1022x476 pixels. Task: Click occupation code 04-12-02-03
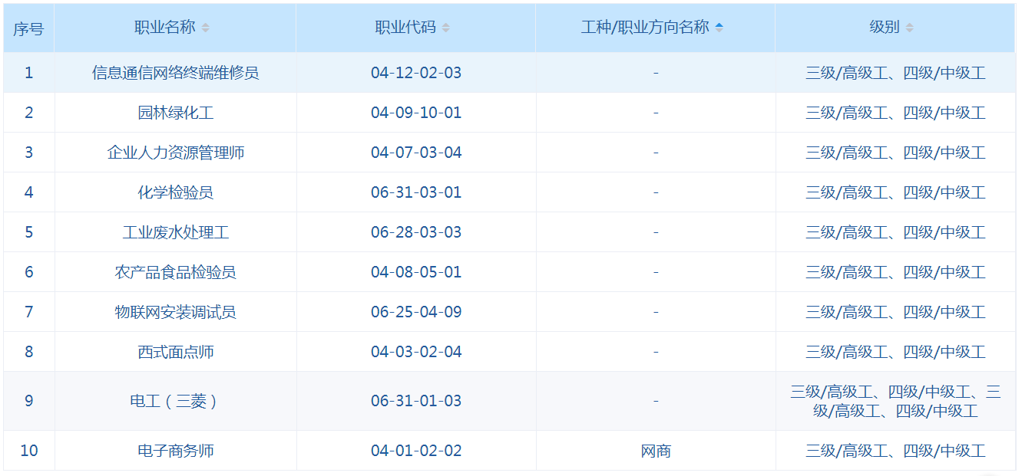416,73
